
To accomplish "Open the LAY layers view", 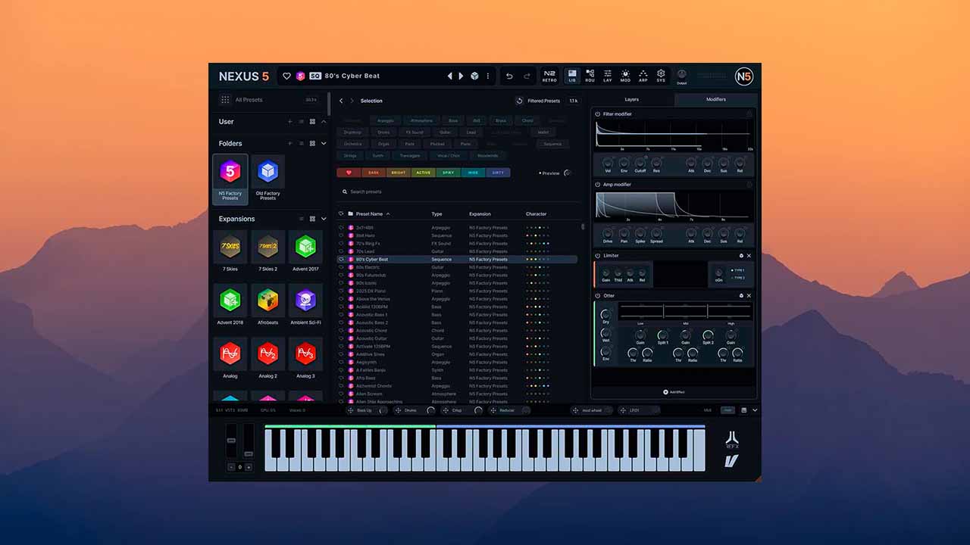I will point(607,76).
